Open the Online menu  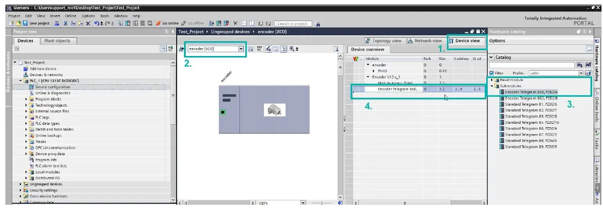pyautogui.click(x=71, y=16)
